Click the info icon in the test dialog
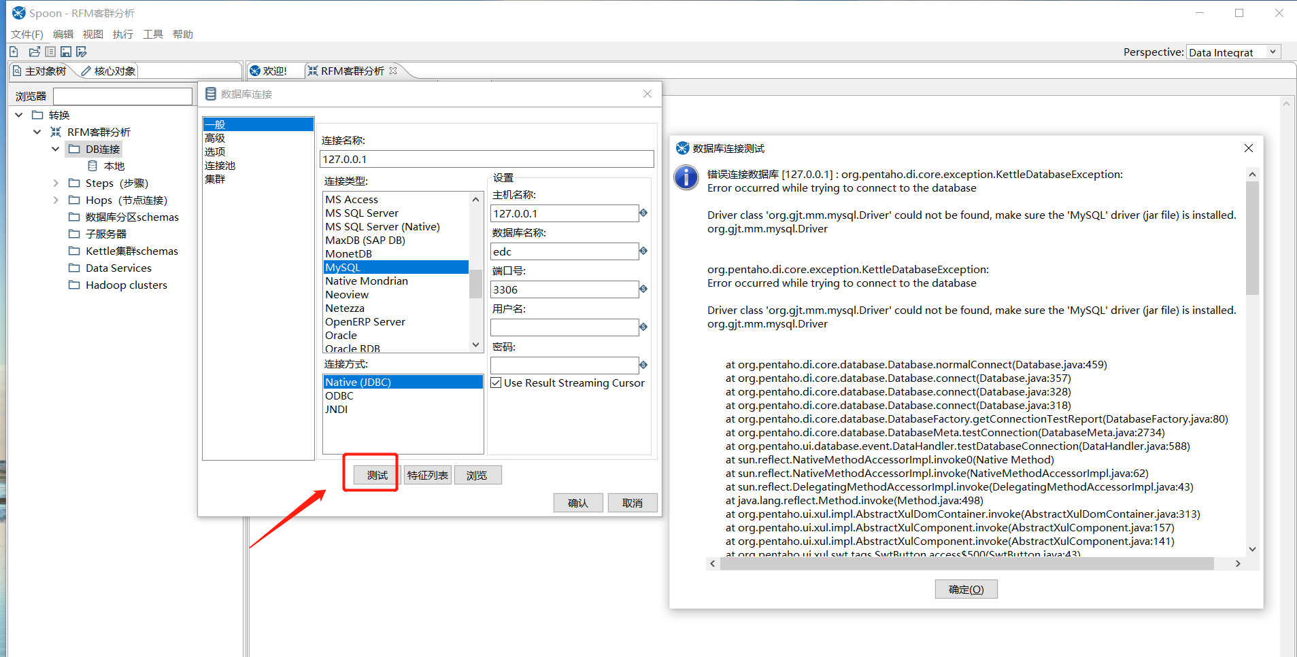The width and height of the screenshot is (1297, 657). (x=686, y=177)
